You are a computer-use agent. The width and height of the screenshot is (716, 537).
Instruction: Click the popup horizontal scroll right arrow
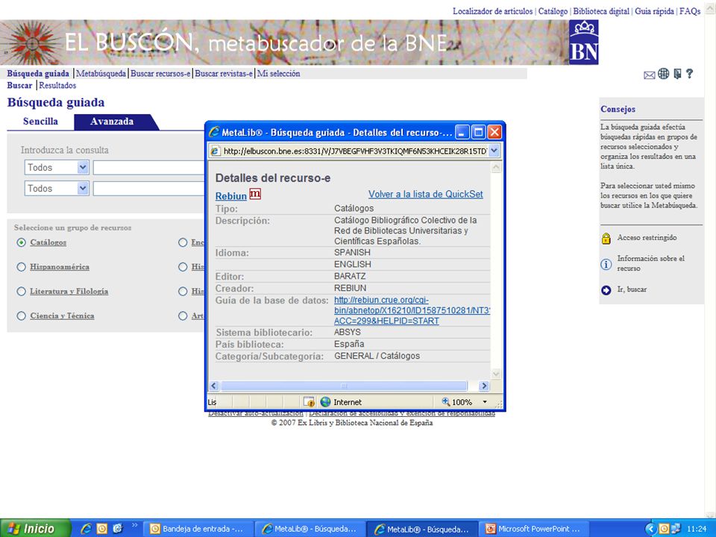(484, 386)
